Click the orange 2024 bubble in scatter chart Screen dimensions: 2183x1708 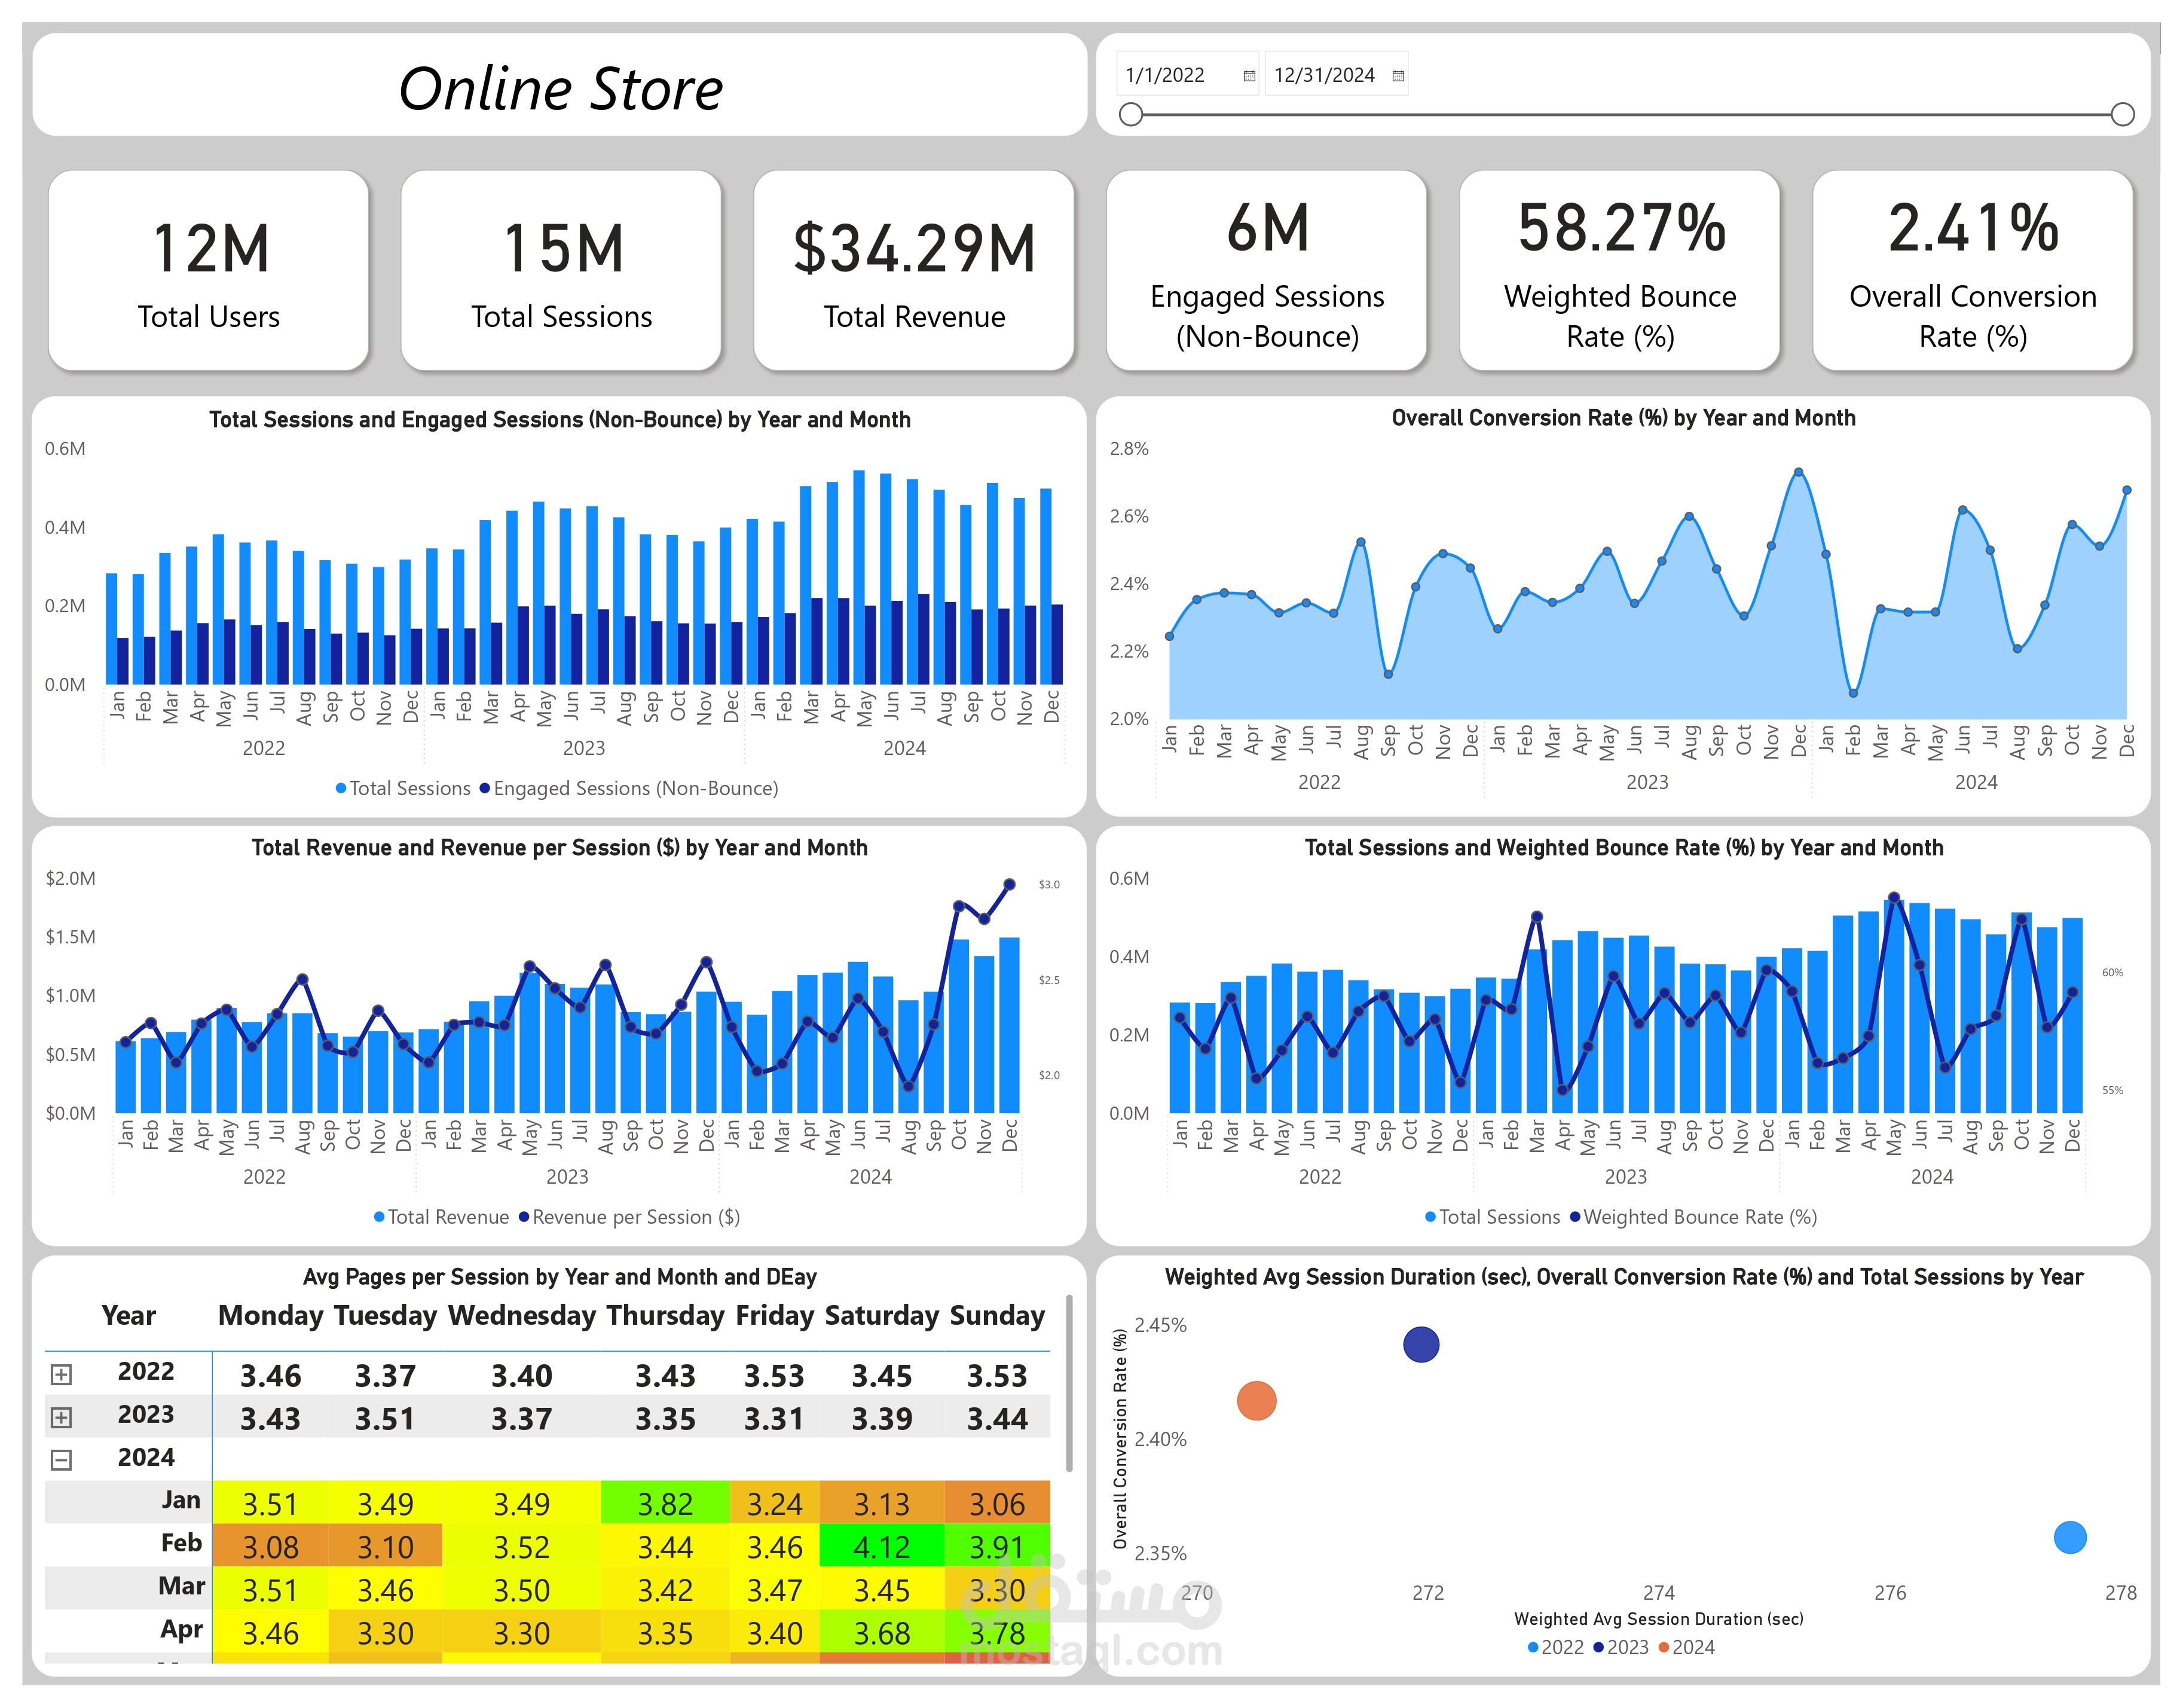click(x=1256, y=1400)
